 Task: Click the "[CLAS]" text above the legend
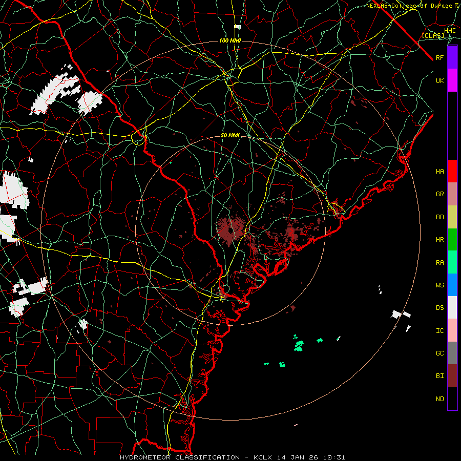point(433,36)
